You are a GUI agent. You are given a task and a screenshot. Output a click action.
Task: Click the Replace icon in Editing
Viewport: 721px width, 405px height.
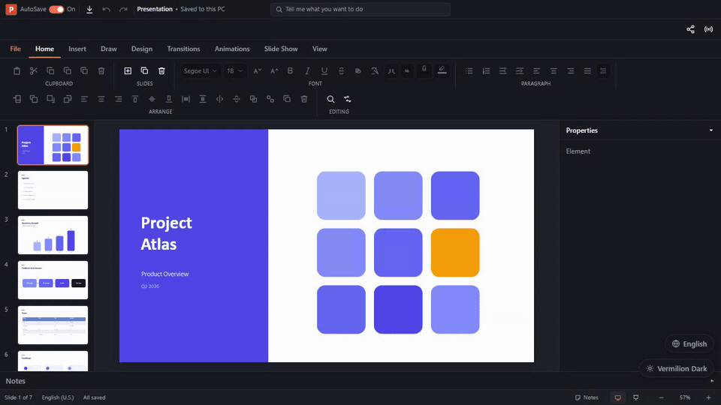coord(348,99)
